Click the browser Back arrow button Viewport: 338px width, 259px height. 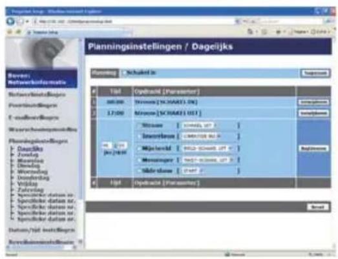coord(10,21)
